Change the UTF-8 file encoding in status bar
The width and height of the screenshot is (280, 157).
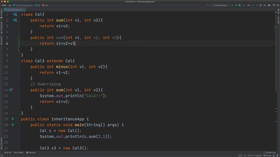(x=250, y=156)
